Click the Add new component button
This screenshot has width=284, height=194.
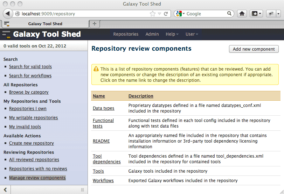click(x=254, y=49)
